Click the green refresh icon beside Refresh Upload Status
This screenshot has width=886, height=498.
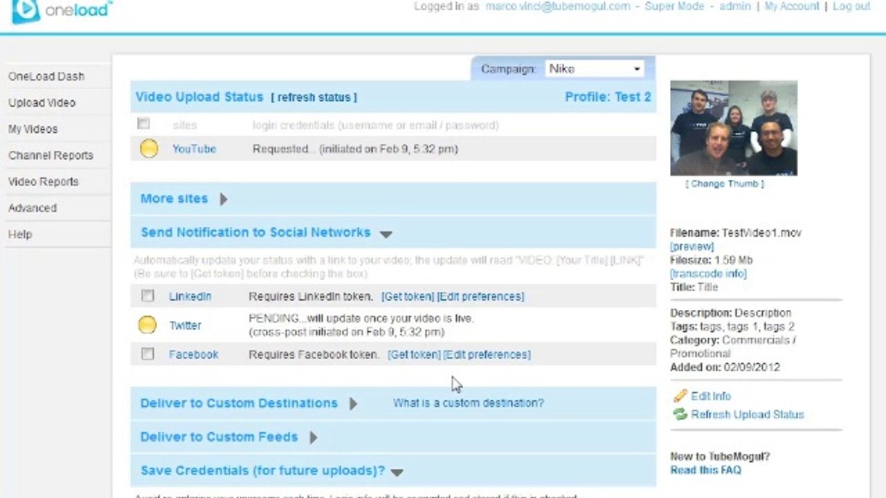click(680, 414)
